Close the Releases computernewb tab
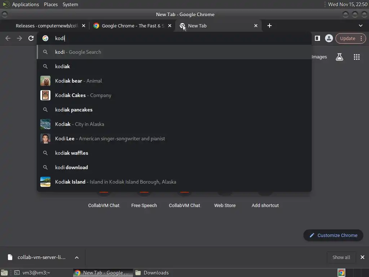The height and width of the screenshot is (277, 369). 83,26
